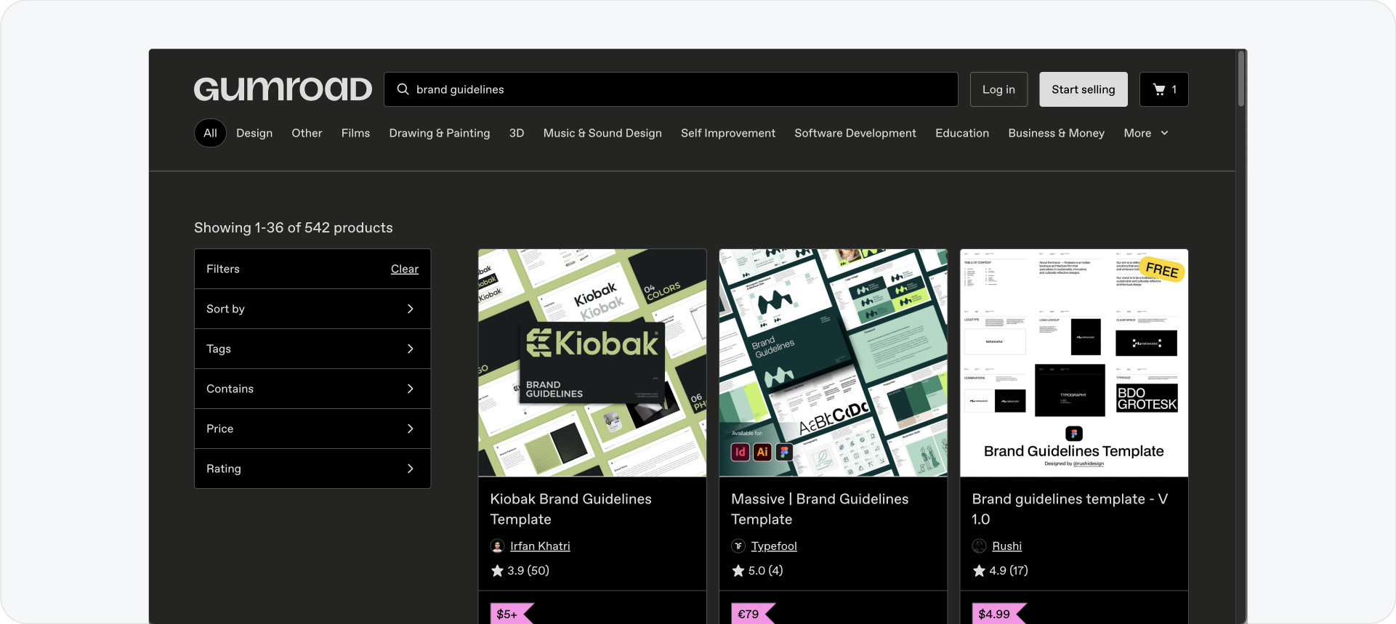Open the More categories dropdown
Viewport: 1396px width, 624px height.
[x=1146, y=133]
